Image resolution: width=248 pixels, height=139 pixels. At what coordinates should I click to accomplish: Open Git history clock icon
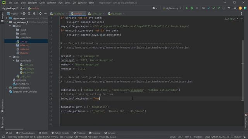coord(224,8)
